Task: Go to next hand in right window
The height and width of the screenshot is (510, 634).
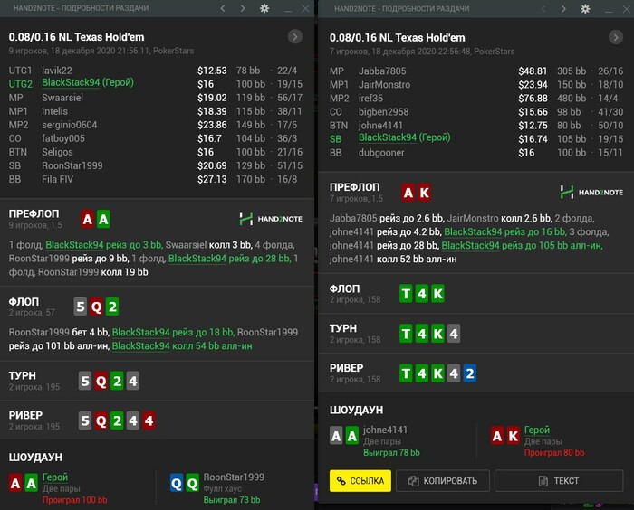Action: click(x=563, y=8)
